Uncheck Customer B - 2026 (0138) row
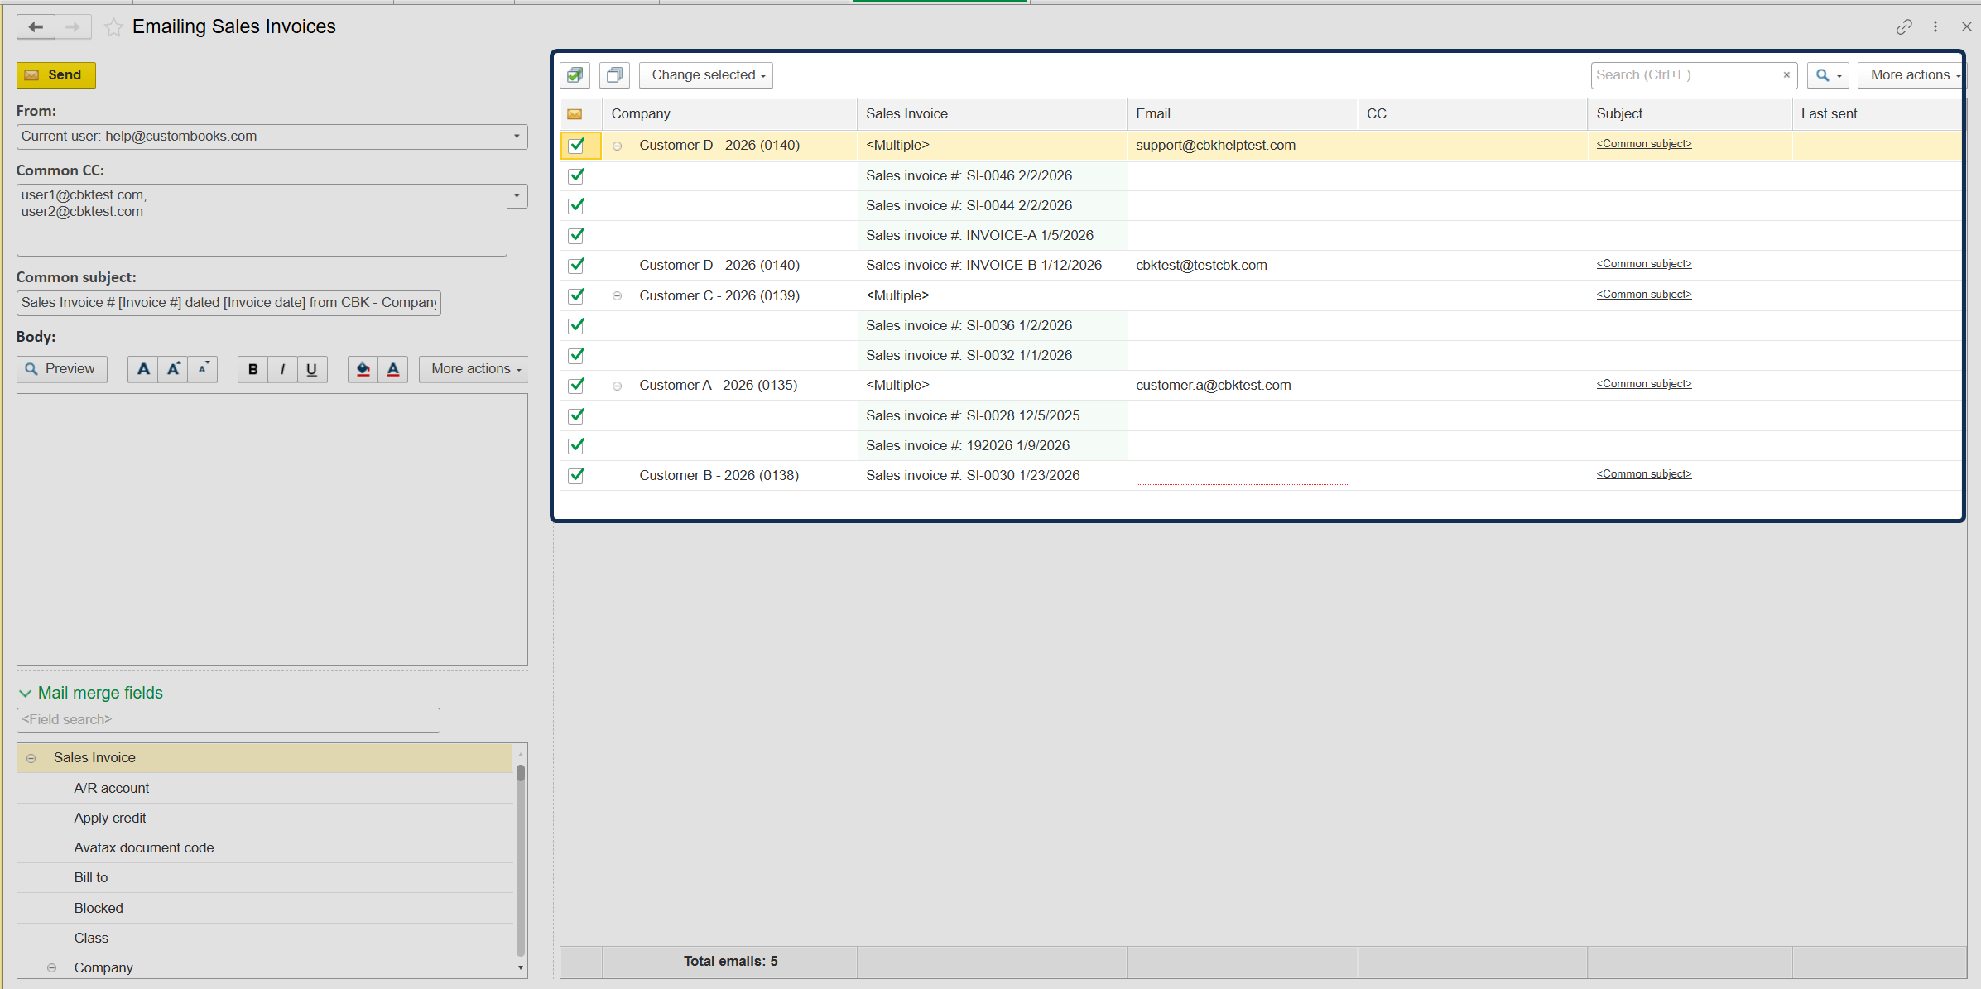Image resolution: width=1981 pixels, height=989 pixels. tap(577, 475)
